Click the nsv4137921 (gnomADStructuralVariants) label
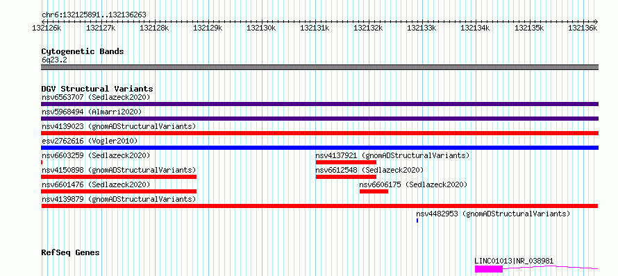The height and width of the screenshot is (276, 618). [392, 155]
